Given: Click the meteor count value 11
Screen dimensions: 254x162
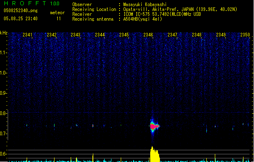Looking at the screenshot, I should click(59, 19).
